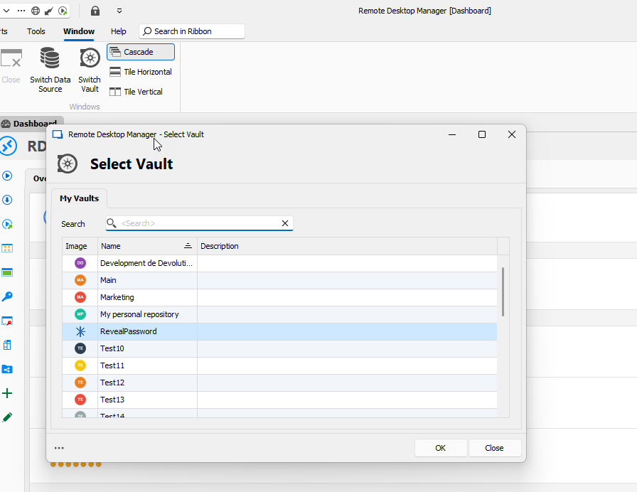Confirm vault selection with OK button
The width and height of the screenshot is (637, 492).
click(x=441, y=448)
